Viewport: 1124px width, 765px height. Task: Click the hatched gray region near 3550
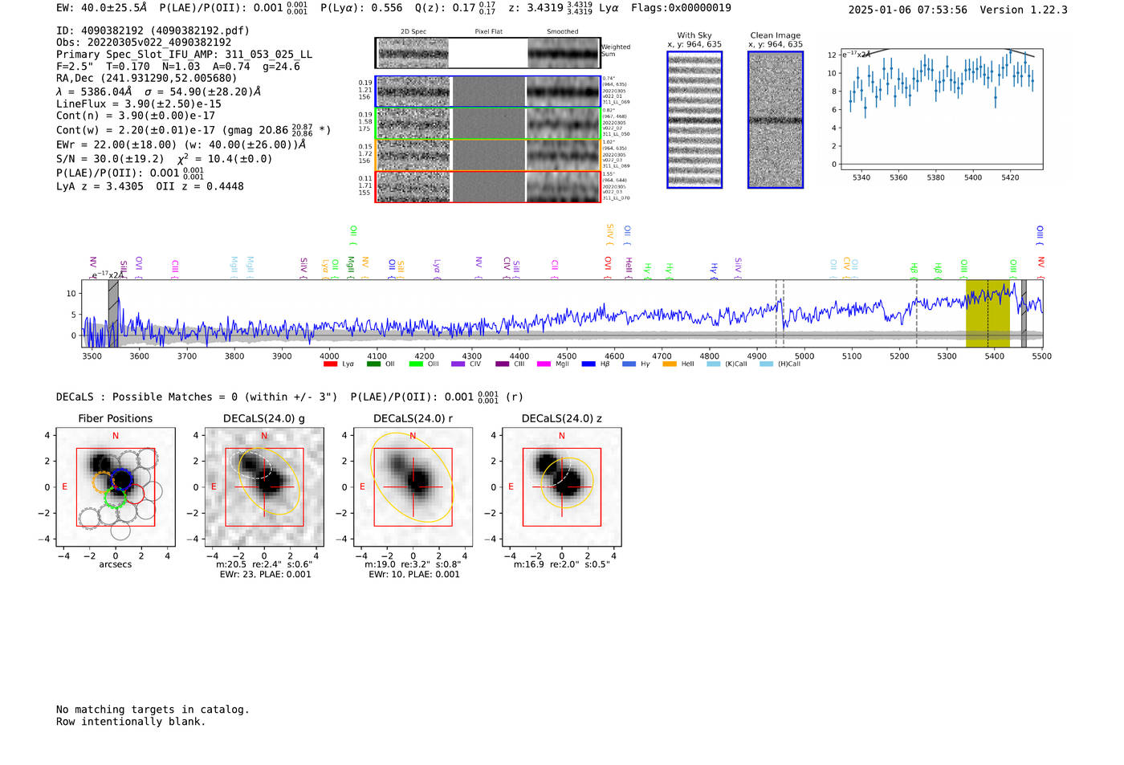tap(113, 314)
